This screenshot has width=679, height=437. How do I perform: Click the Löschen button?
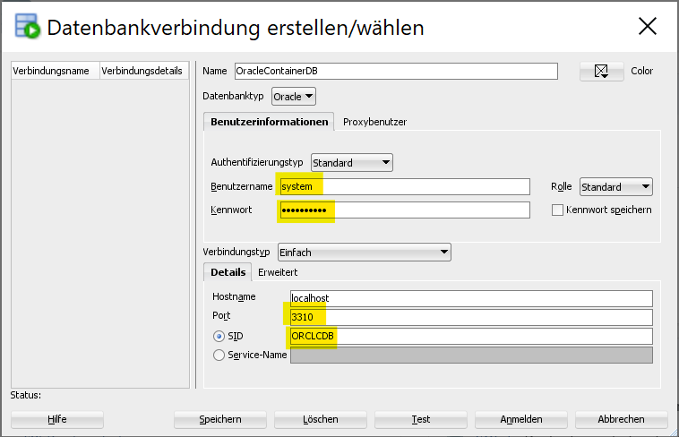(x=321, y=419)
